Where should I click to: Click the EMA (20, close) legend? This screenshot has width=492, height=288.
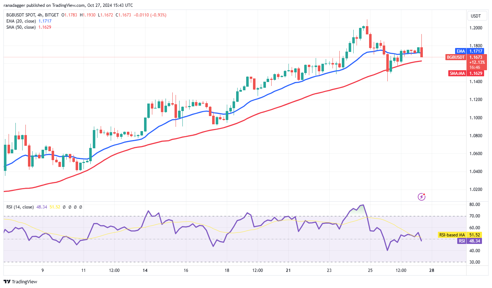point(20,21)
